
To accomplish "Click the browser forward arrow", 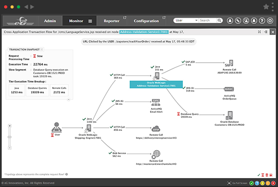I will click(x=32, y=7).
